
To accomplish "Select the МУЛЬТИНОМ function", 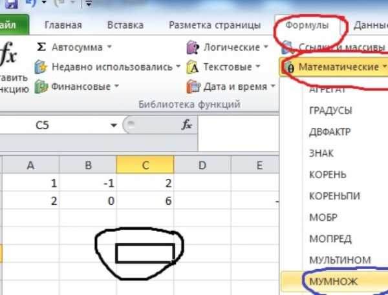I will pyautogui.click(x=340, y=260).
